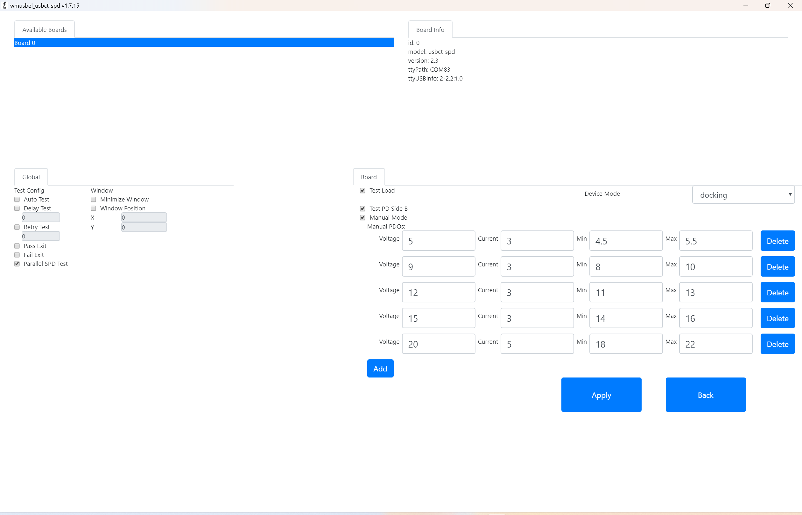
Task: Click the Current field showing 5 in 20V row
Action: click(537, 344)
